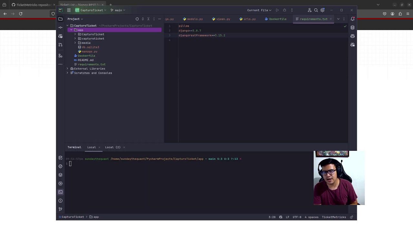
Task: Select the Local (2) terminal tab
Action: click(113, 147)
